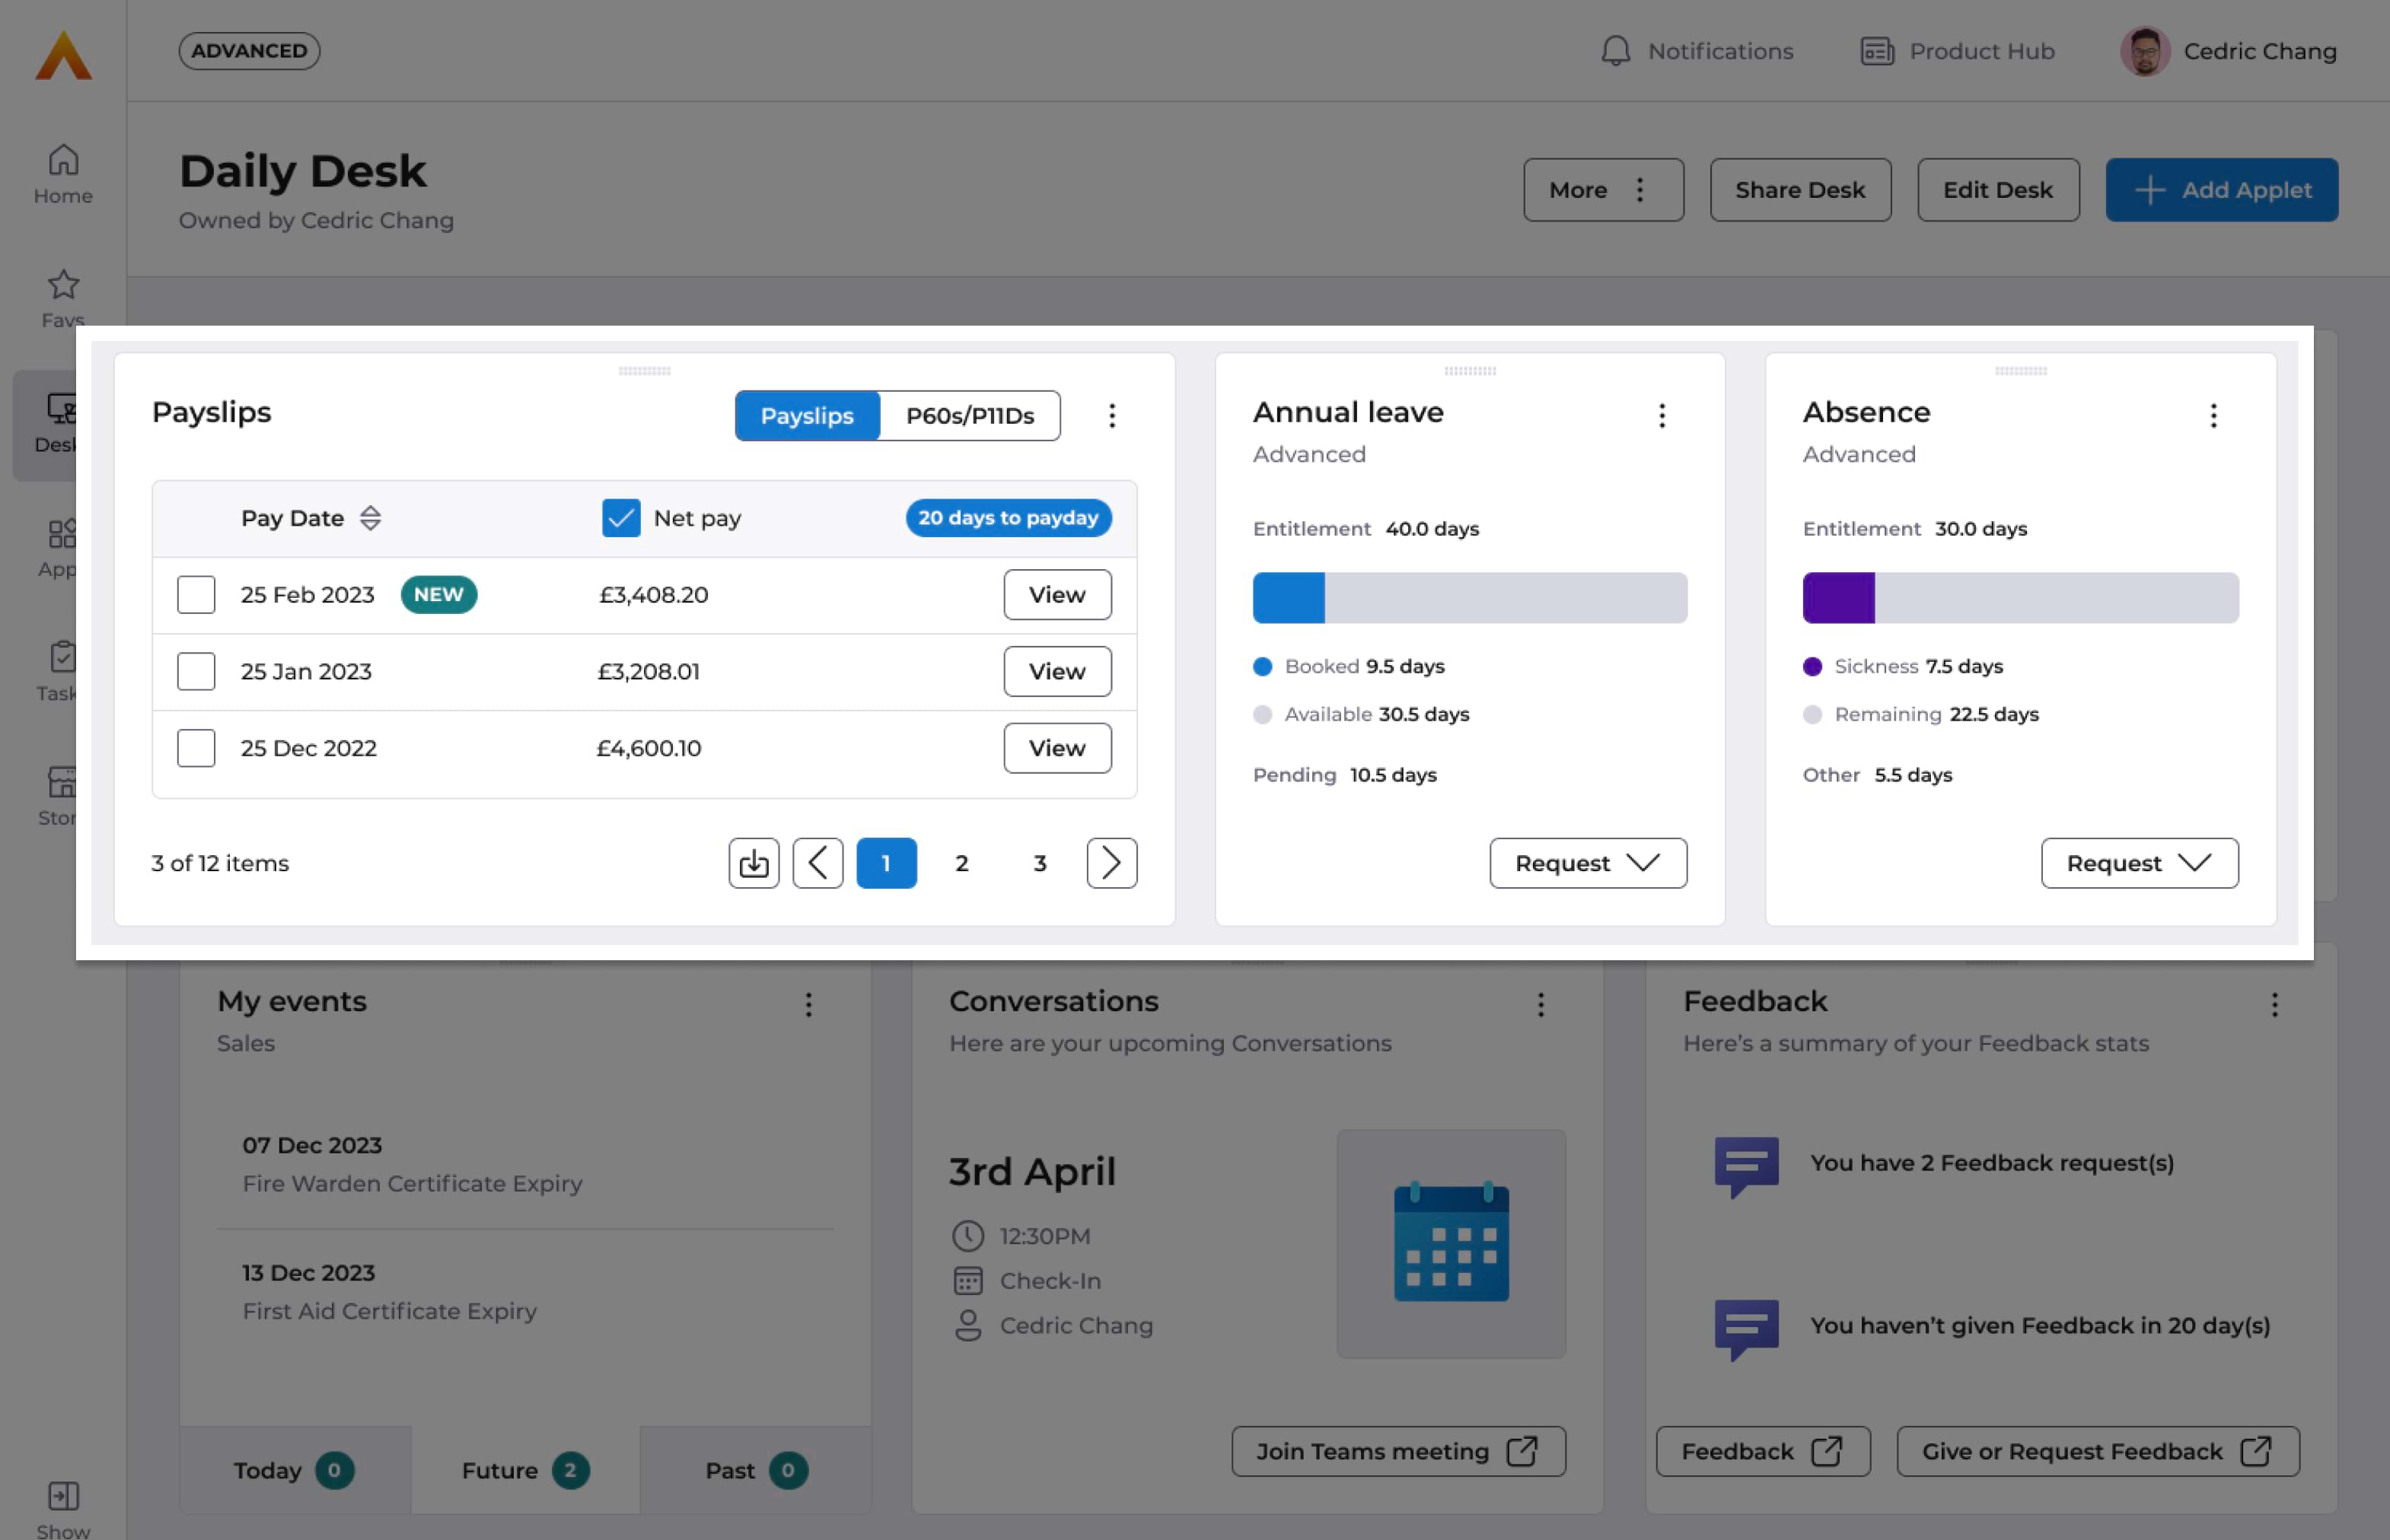Viewport: 2390px width, 1540px height.
Task: Click the blue Booked legend dot
Action: [1261, 667]
